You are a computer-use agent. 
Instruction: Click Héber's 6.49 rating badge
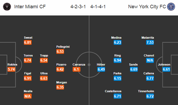tap(101, 69)
